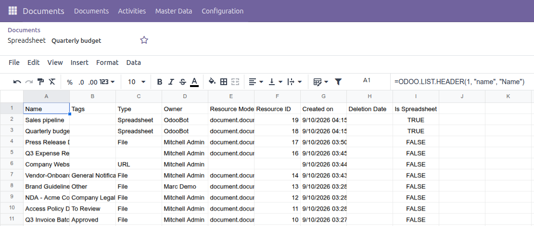Toggle strikethrough formatting
This screenshot has width=534, height=226.
tap(183, 82)
